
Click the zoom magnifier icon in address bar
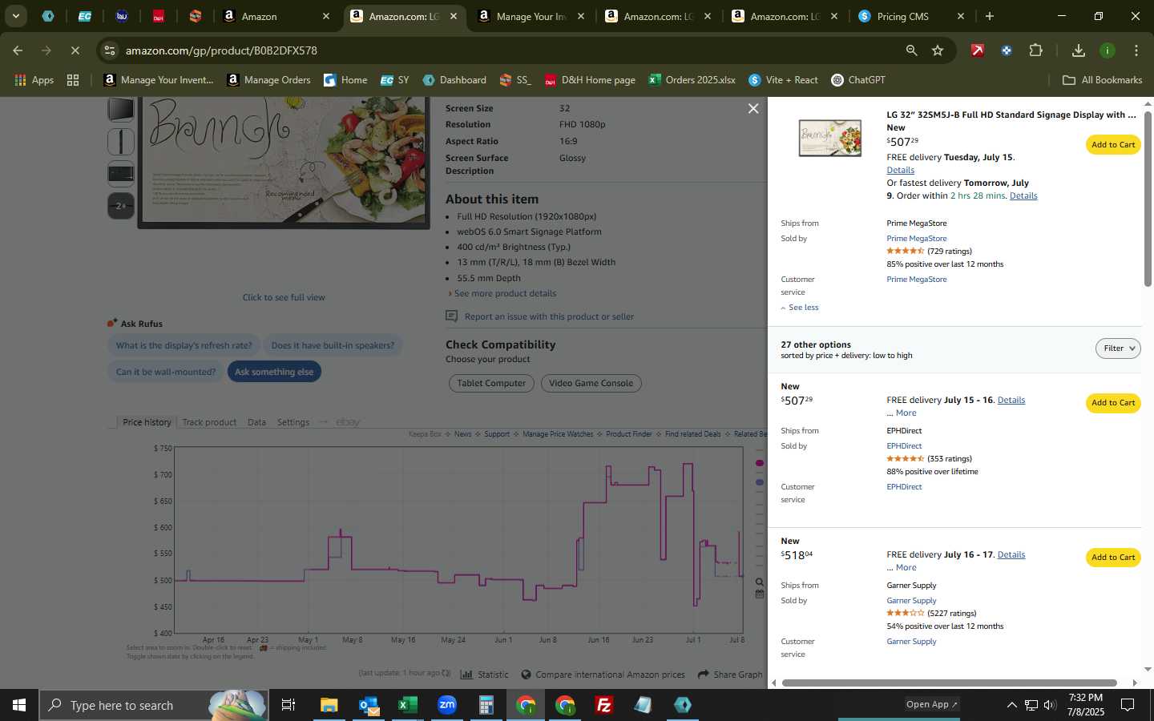(x=911, y=50)
